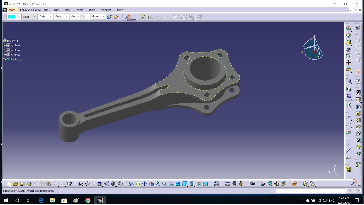364x205 pixels.
Task: Click the Open file folder icon
Action: click(16, 184)
